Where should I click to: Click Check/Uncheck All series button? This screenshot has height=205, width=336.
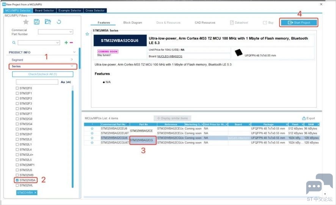pos(42,74)
